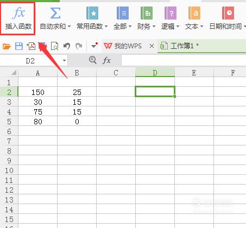This screenshot has width=246, height=228.
Task: Click the fill handle of cell D2
Action: (x=174, y=96)
